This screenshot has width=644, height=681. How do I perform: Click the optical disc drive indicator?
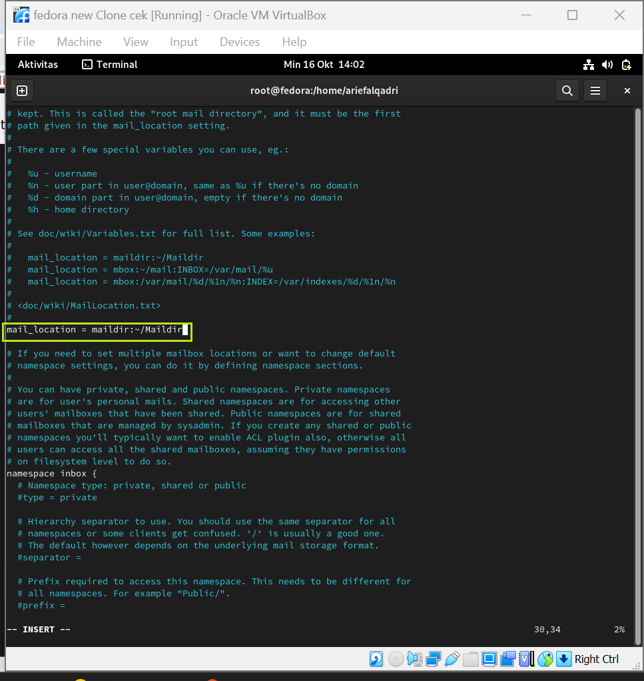(x=396, y=659)
